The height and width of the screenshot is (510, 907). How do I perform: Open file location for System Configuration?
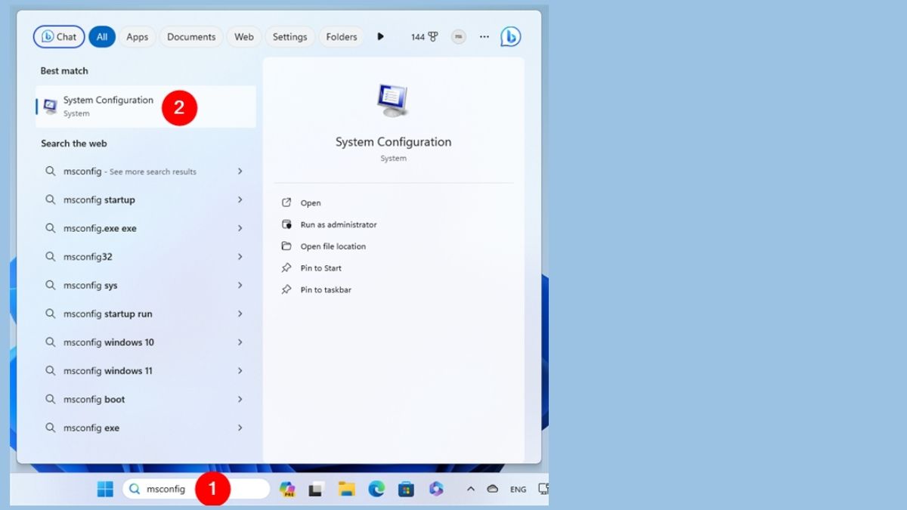tap(333, 246)
